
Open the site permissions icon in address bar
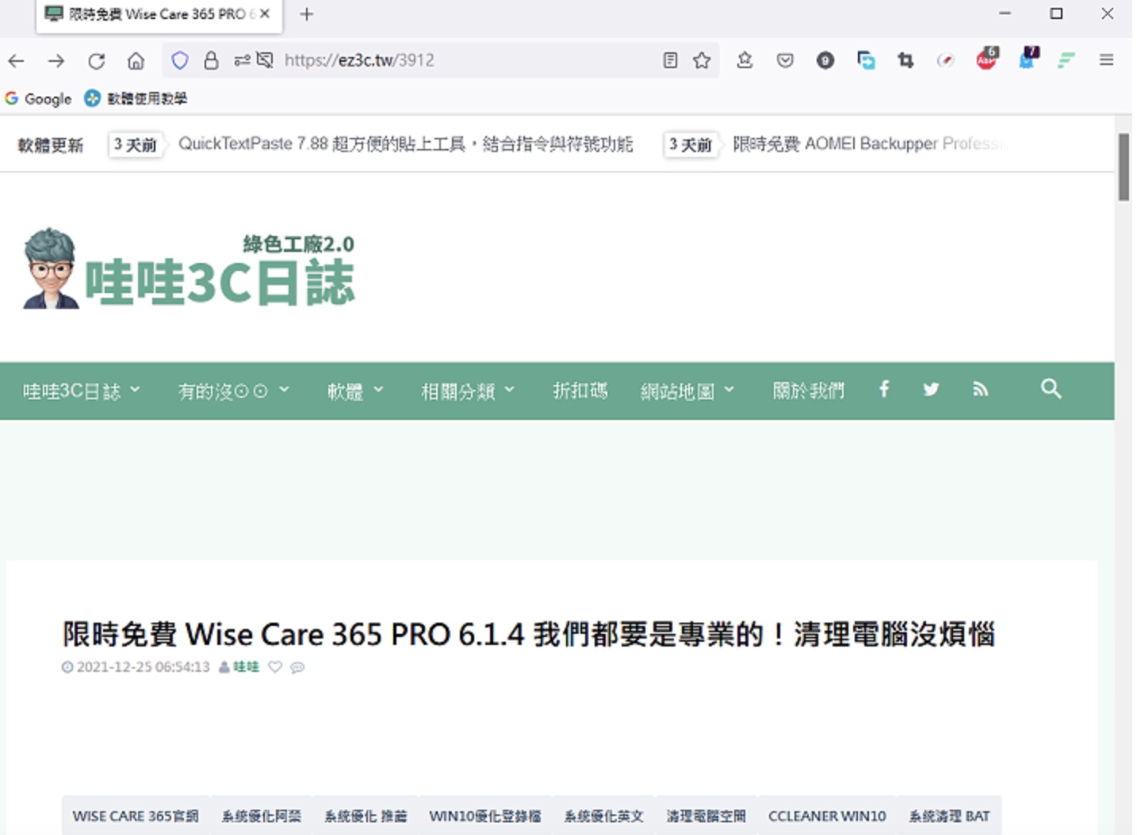click(x=242, y=60)
